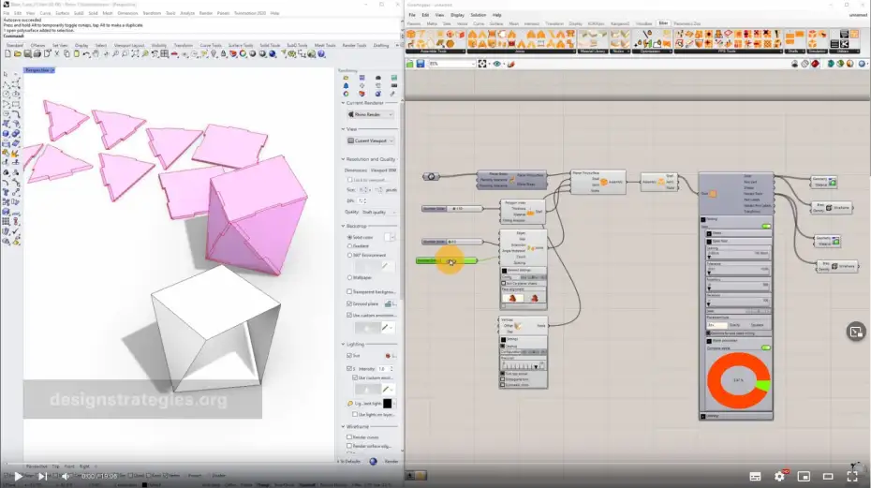Click the top number slider on Grasshopper canvas
The height and width of the screenshot is (488, 871).
(x=451, y=209)
